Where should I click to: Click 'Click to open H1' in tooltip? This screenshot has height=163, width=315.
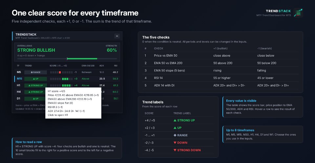click(x=58, y=115)
